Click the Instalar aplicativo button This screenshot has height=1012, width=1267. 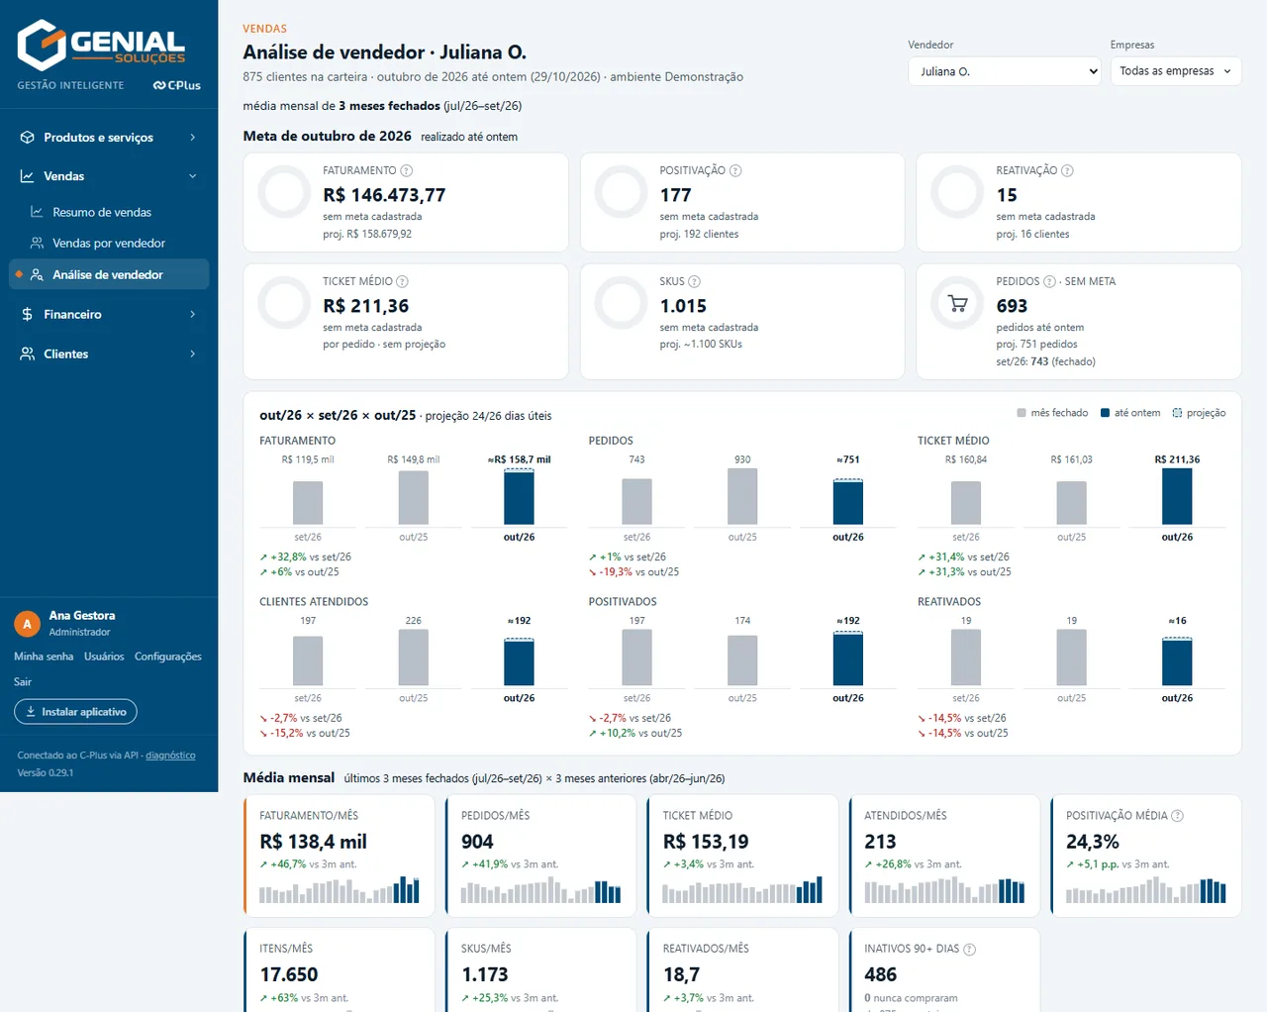pos(75,712)
